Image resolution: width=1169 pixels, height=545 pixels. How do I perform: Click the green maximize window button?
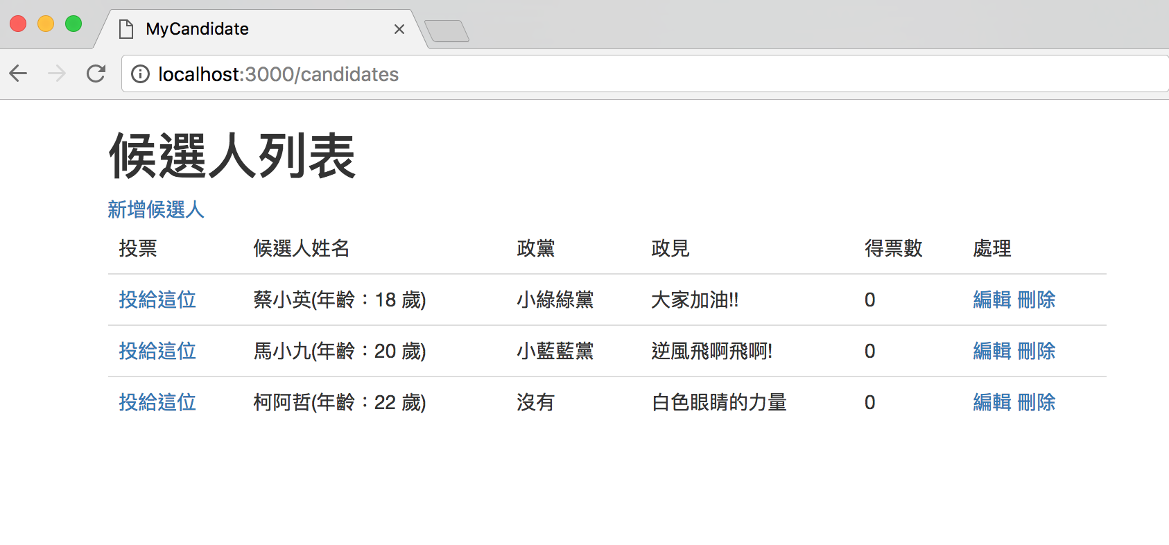pyautogui.click(x=73, y=24)
